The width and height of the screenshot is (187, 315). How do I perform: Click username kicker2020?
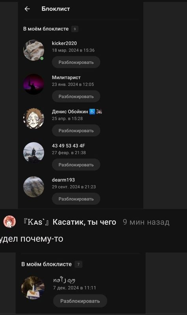[x=64, y=43]
